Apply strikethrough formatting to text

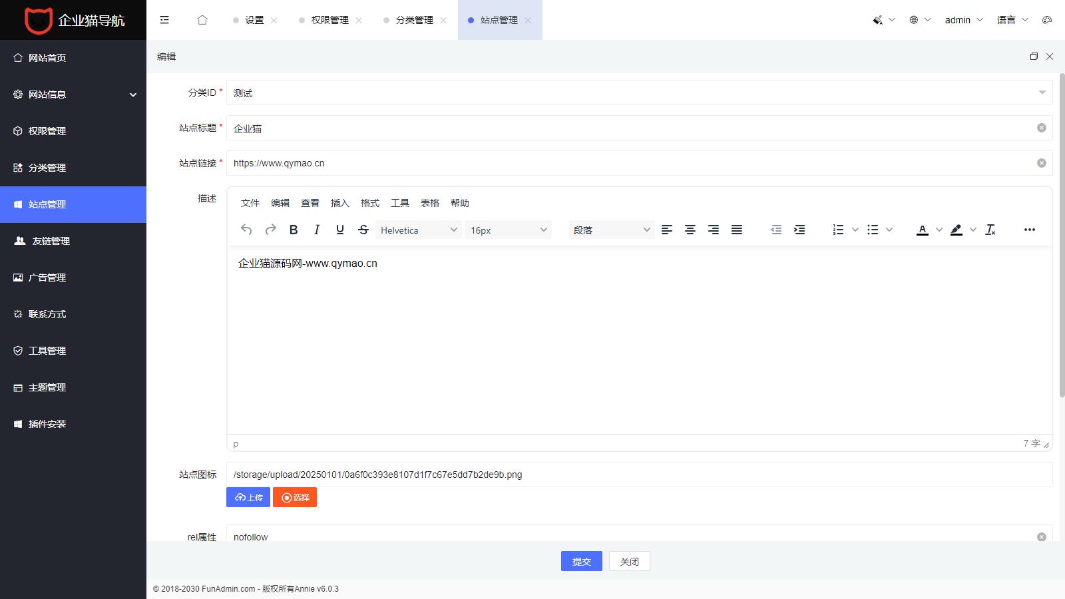(x=363, y=230)
